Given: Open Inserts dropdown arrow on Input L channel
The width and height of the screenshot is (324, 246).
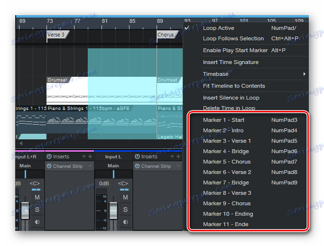Looking at the screenshot, I should tap(172, 156).
